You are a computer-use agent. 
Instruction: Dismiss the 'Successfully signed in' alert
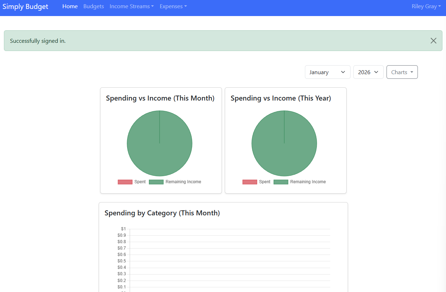point(433,41)
